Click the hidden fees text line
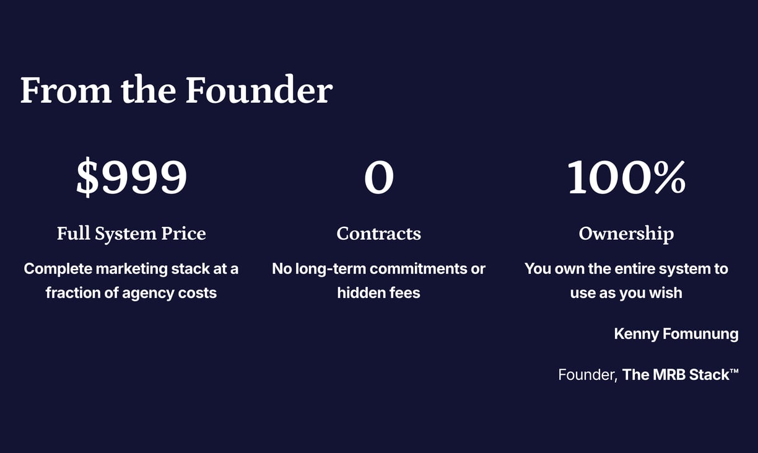 click(379, 292)
